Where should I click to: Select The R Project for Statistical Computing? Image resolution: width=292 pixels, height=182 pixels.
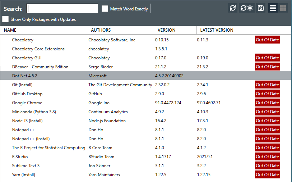tap(146, 148)
